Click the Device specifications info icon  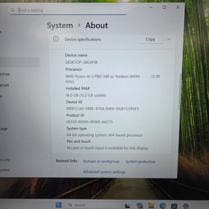(56, 39)
